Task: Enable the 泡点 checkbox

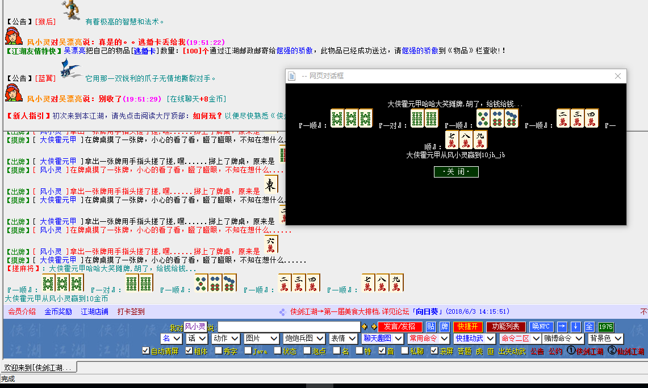Action: (x=307, y=351)
